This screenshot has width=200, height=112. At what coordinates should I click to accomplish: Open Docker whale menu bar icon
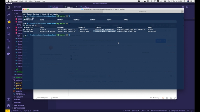(x=145, y=1)
